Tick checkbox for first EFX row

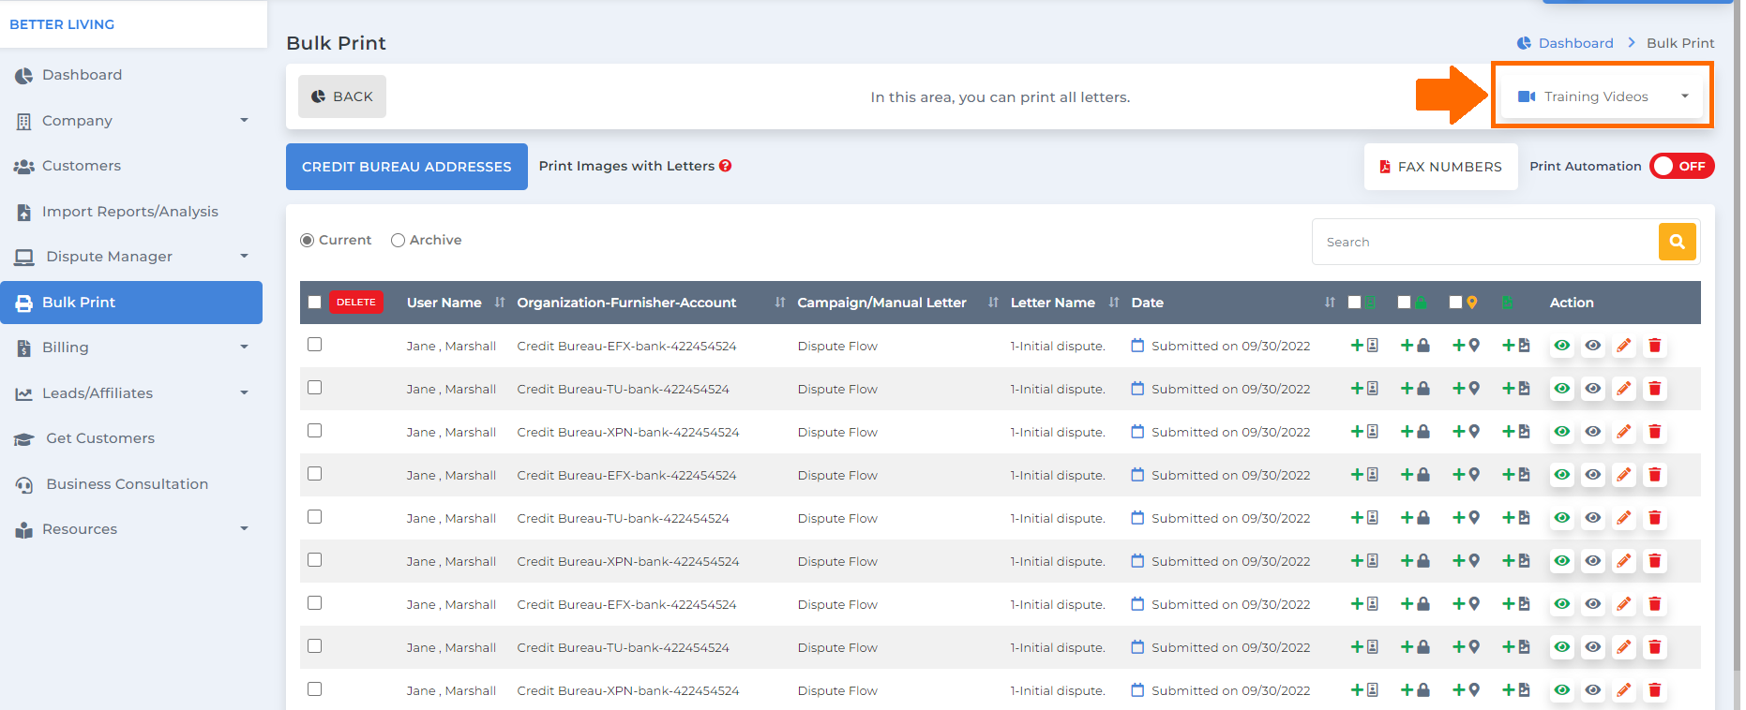315,345
